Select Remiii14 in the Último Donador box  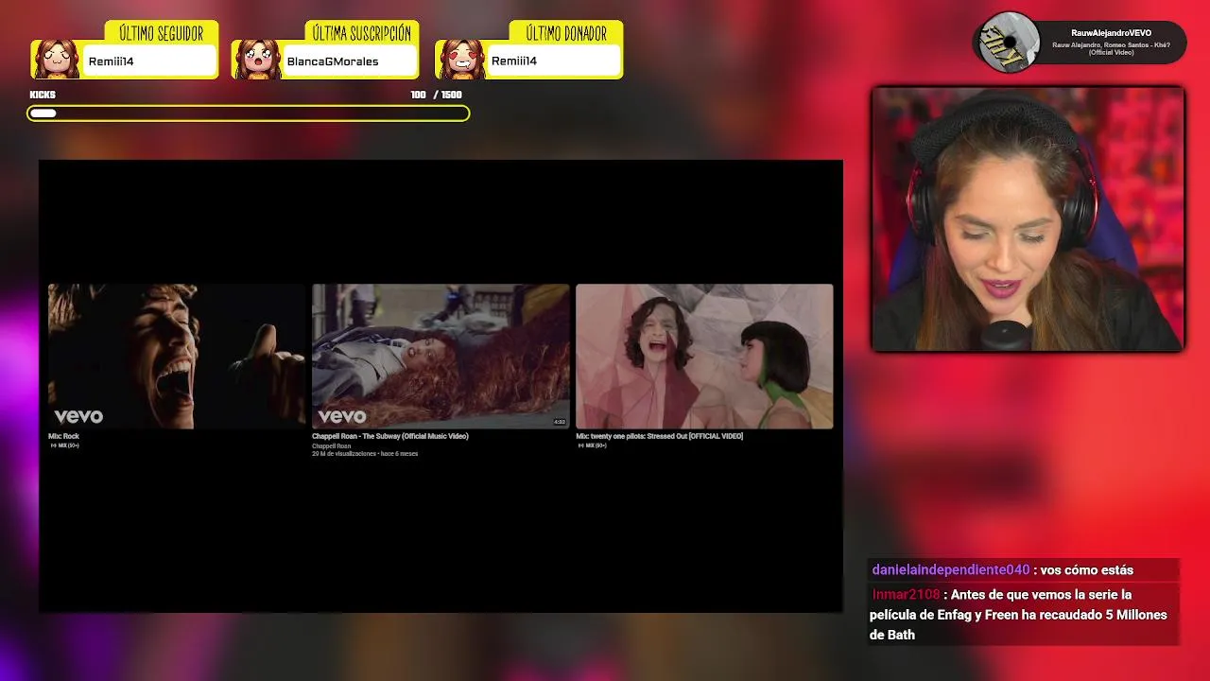513,61
